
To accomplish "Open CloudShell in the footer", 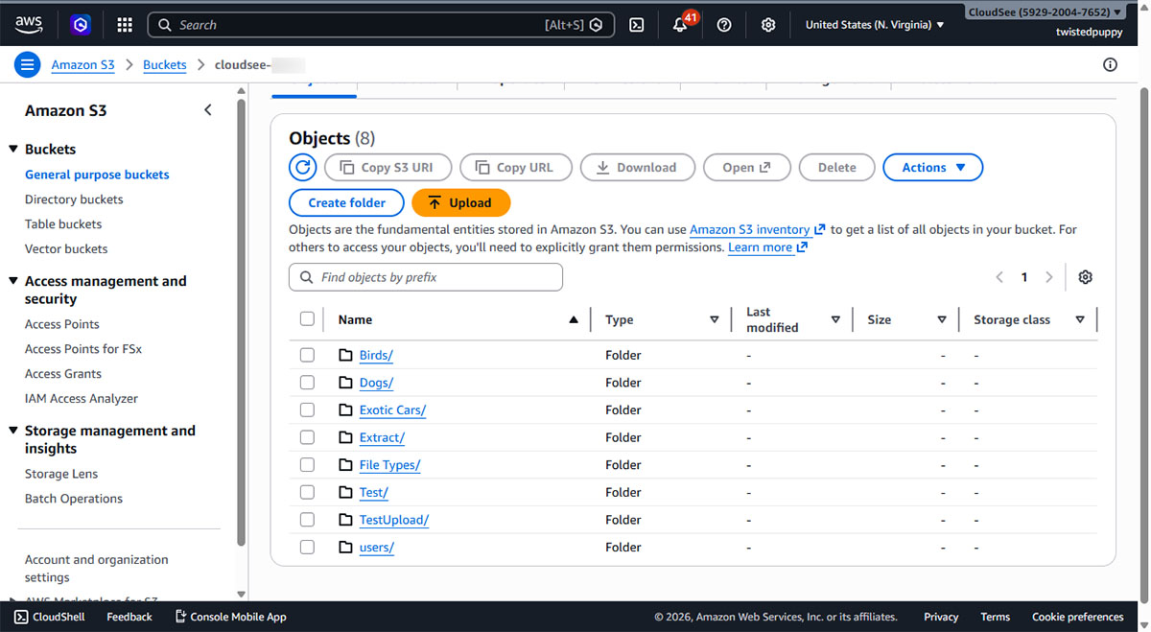I will (x=49, y=617).
